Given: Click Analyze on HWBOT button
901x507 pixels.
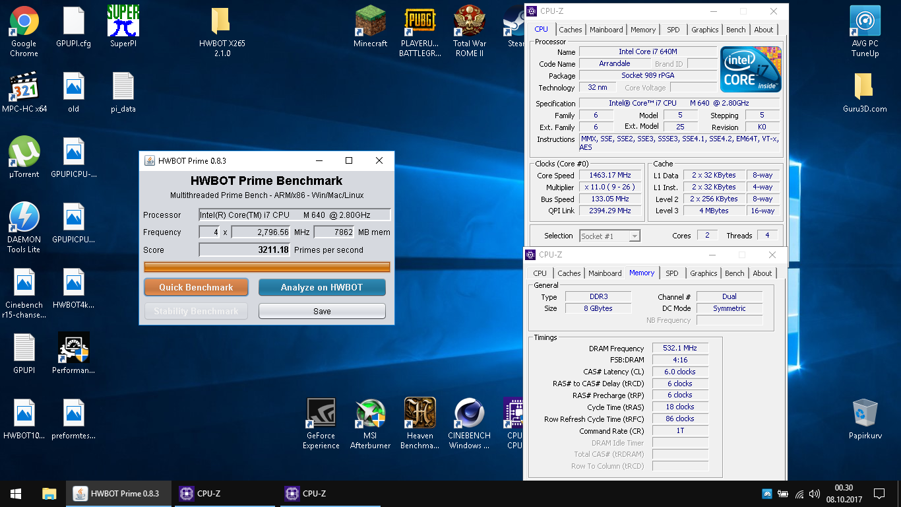Looking at the screenshot, I should point(322,287).
